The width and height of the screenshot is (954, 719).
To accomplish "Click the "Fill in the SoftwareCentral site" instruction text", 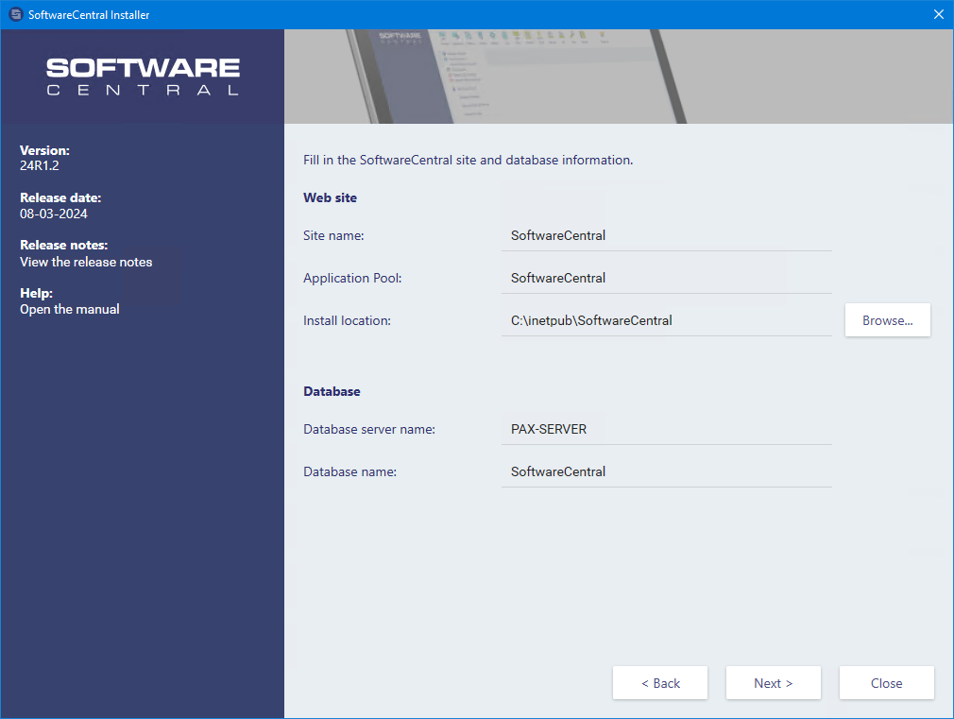I will tap(468, 160).
